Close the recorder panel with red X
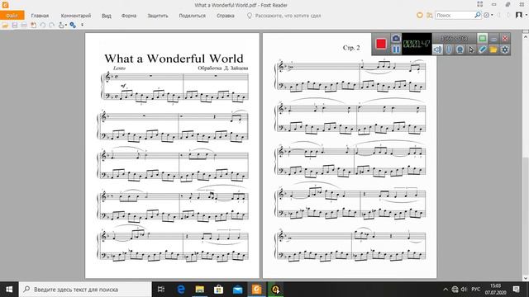The width and height of the screenshot is (529, 297). (505, 39)
